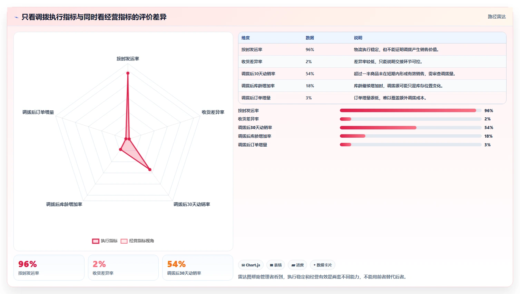Click the 收货差异率 progress bar
520x294 pixels.
(411, 119)
